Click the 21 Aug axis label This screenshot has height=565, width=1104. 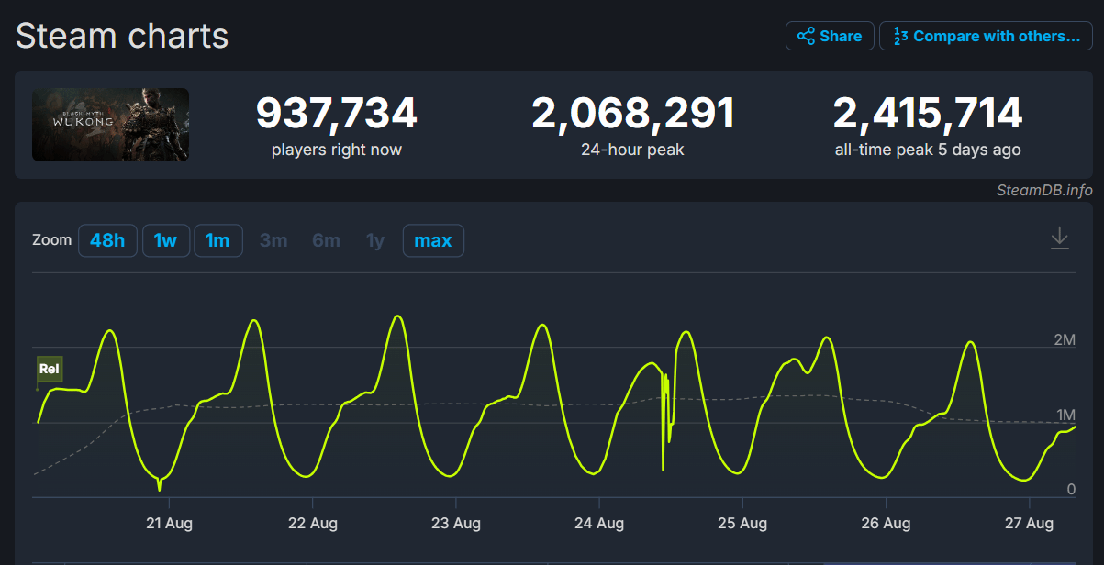(x=169, y=523)
